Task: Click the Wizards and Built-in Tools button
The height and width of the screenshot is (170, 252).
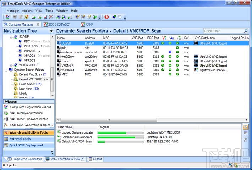Action: 29,132
